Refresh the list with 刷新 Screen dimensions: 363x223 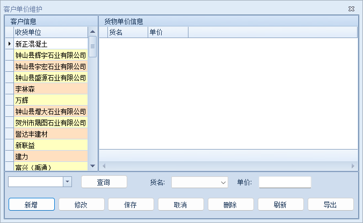pyautogui.click(x=280, y=205)
